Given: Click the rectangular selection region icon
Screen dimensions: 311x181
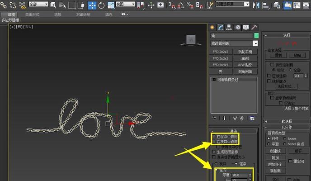Looking at the screenshot, I should pyautogui.click(x=72, y=5).
